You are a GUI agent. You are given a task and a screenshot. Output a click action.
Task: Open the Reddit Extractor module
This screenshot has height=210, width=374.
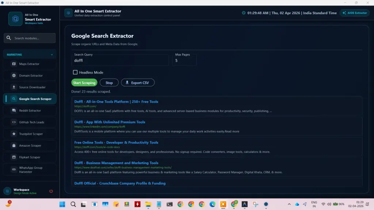point(30,110)
